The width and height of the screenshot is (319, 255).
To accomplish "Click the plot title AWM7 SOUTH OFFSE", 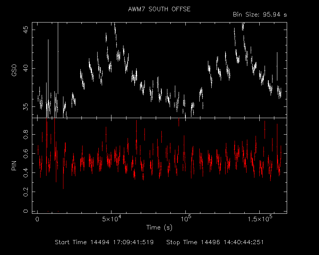I will [159, 9].
